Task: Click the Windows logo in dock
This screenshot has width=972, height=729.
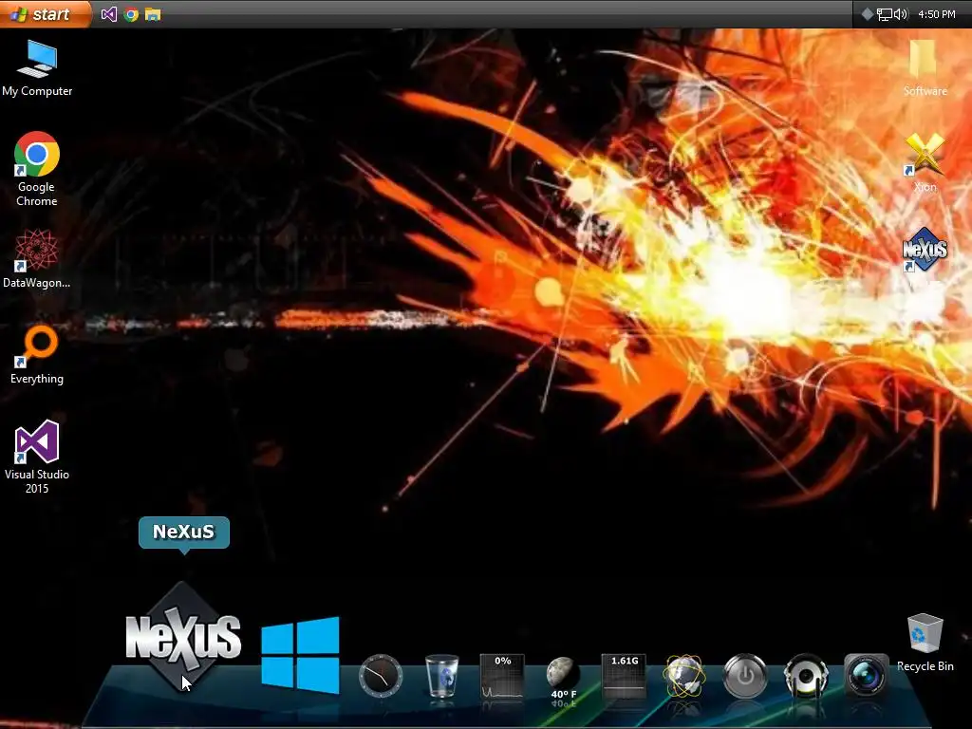Action: 301,655
